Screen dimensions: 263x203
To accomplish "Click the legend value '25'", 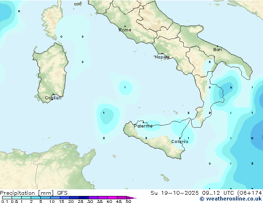I will [80, 201].
